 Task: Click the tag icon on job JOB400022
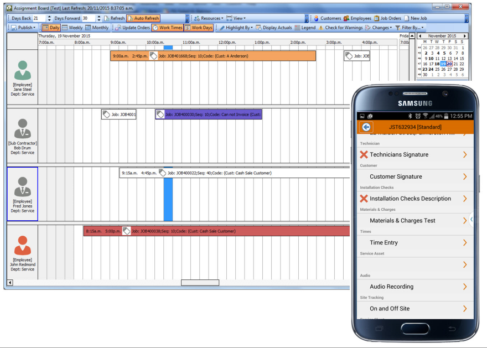pos(163,173)
